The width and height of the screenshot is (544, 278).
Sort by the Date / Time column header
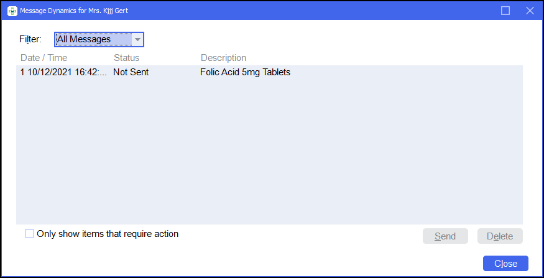(x=44, y=58)
